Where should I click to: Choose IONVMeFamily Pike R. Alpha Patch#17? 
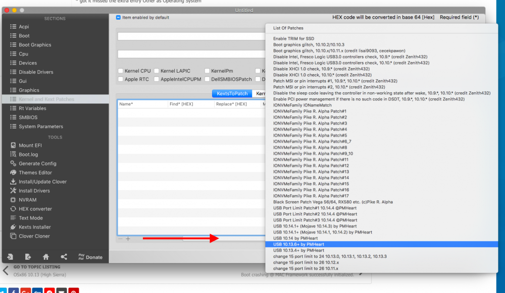pyautogui.click(x=382, y=196)
